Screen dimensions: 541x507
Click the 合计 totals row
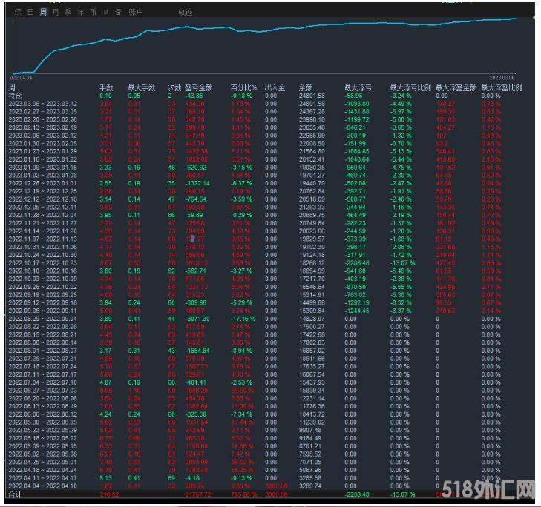[15, 493]
